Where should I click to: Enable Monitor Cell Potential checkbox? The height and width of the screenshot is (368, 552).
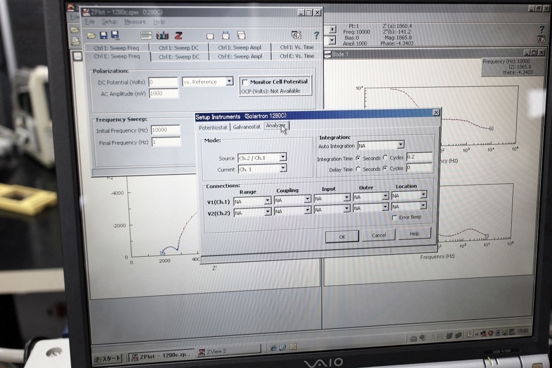point(245,82)
